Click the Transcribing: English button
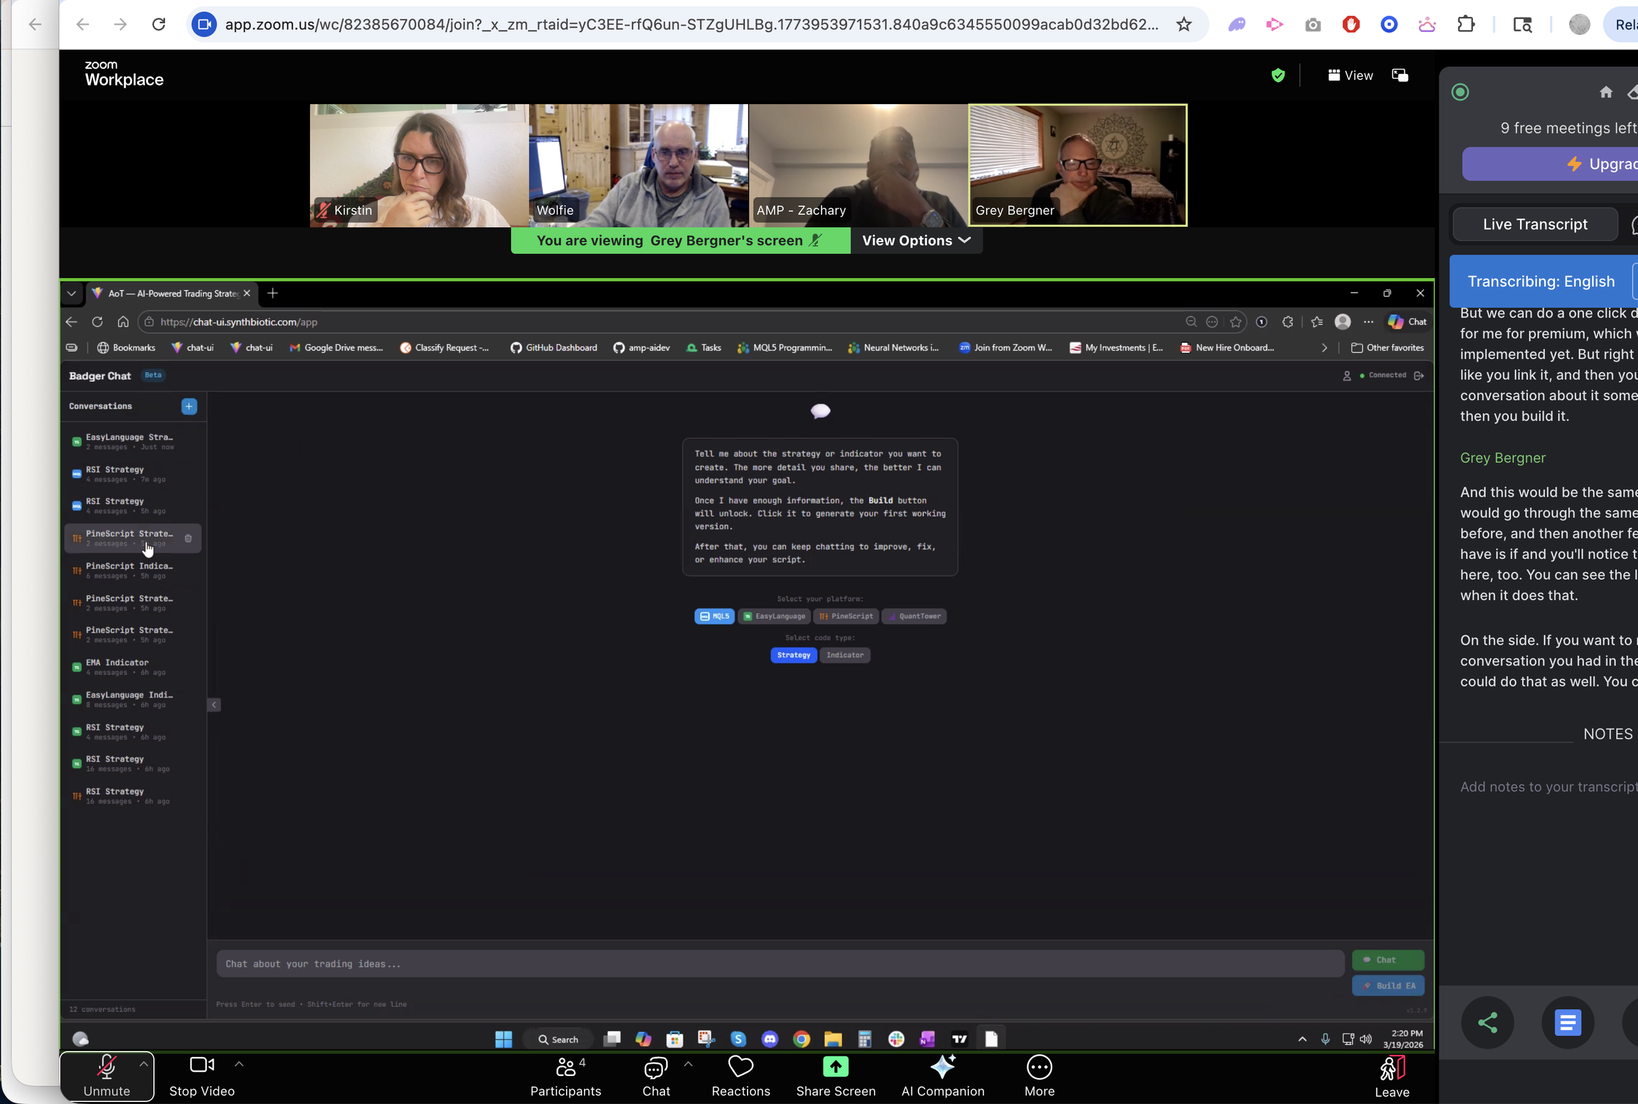Screen dimensions: 1638x1104 pyautogui.click(x=1541, y=282)
